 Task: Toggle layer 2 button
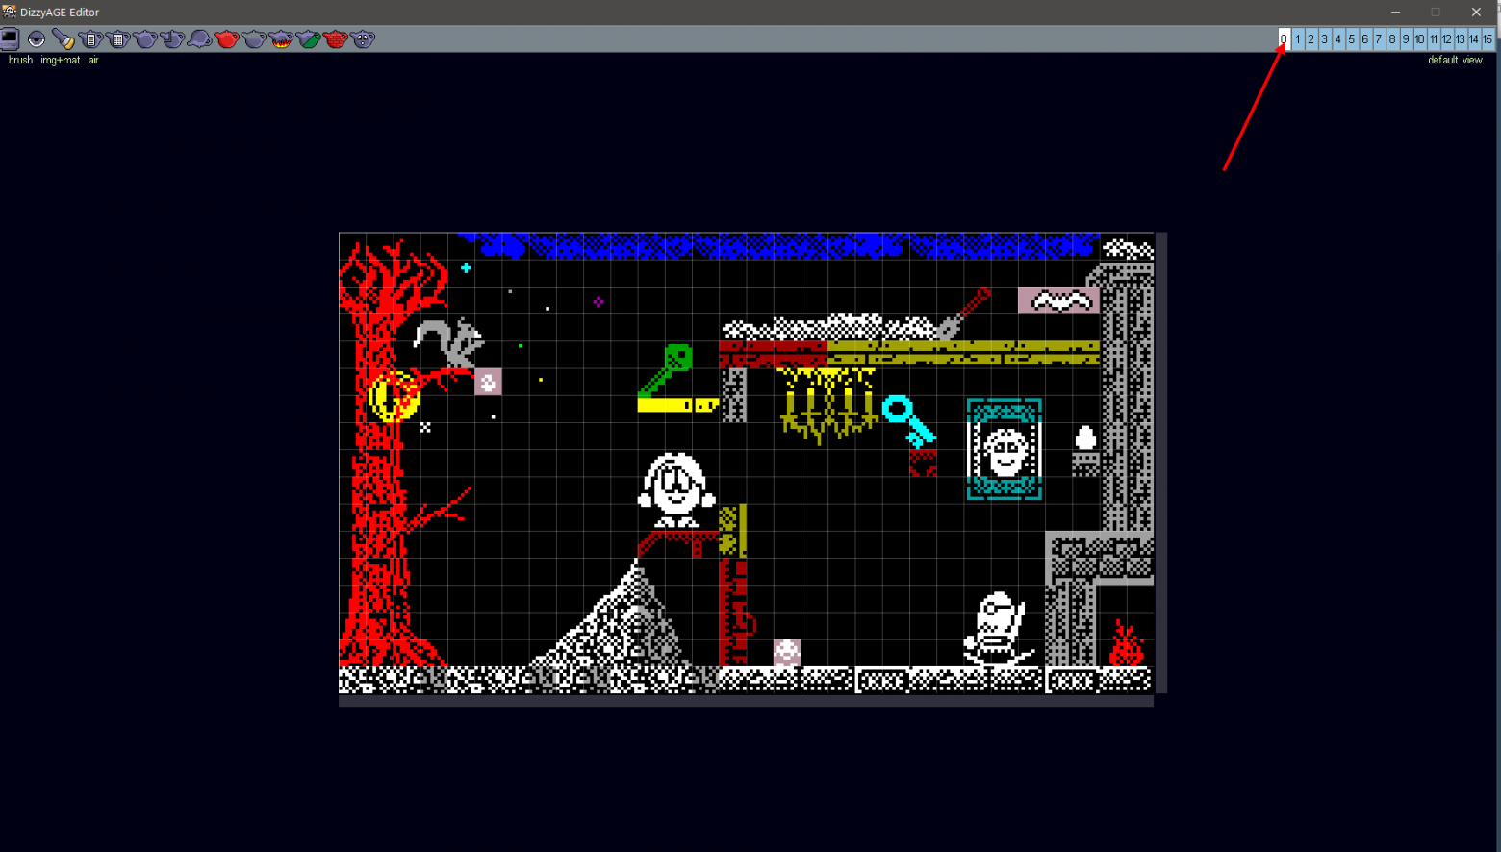pos(1310,38)
